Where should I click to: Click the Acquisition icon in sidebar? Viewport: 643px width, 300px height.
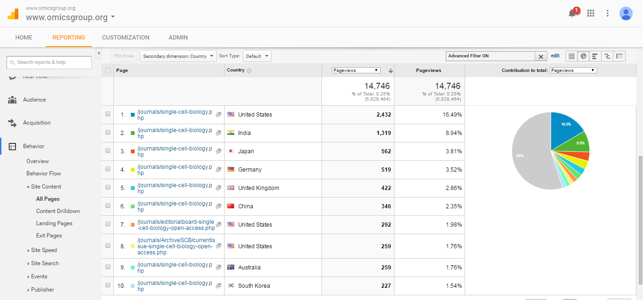(12, 123)
